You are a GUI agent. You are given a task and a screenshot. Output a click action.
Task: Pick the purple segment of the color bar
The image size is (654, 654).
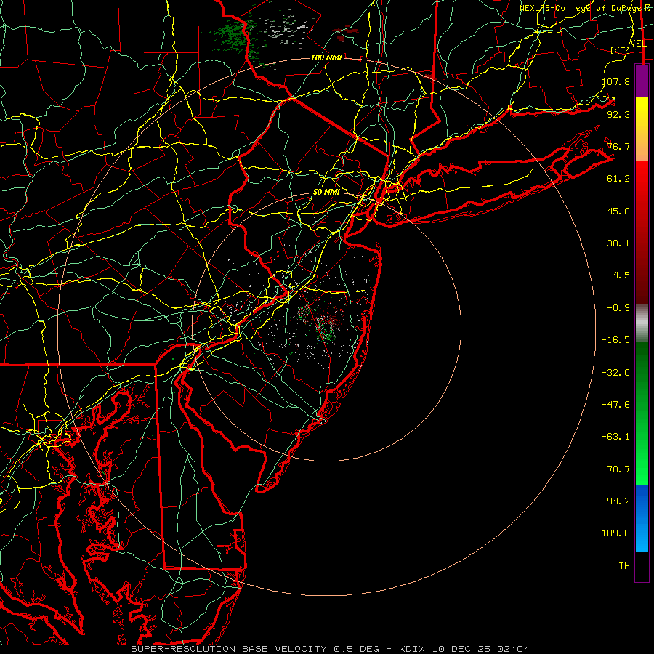(x=642, y=81)
